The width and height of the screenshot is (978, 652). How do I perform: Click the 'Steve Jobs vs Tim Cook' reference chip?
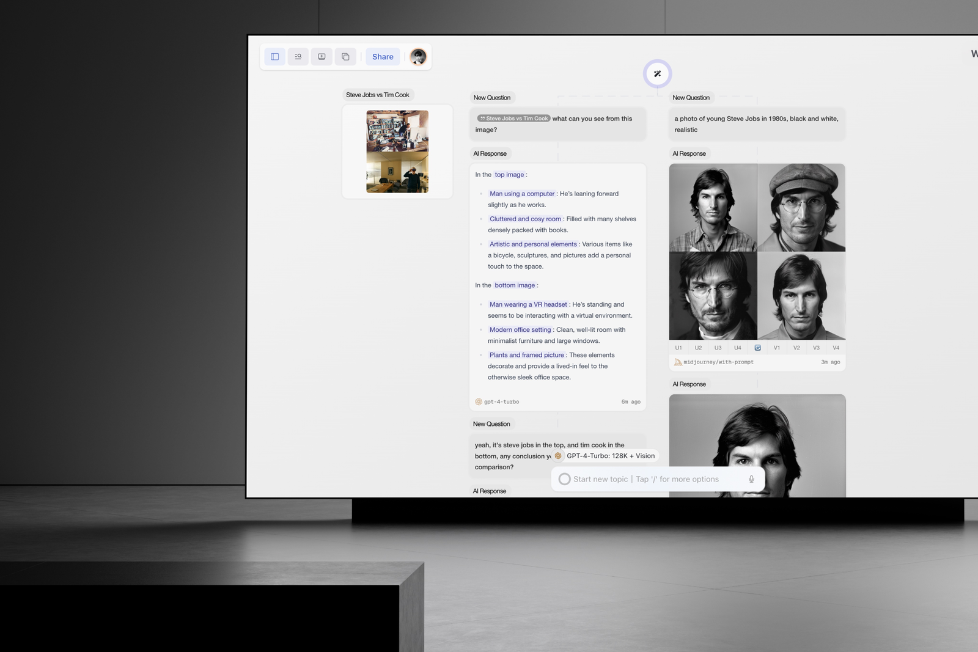[x=514, y=119]
